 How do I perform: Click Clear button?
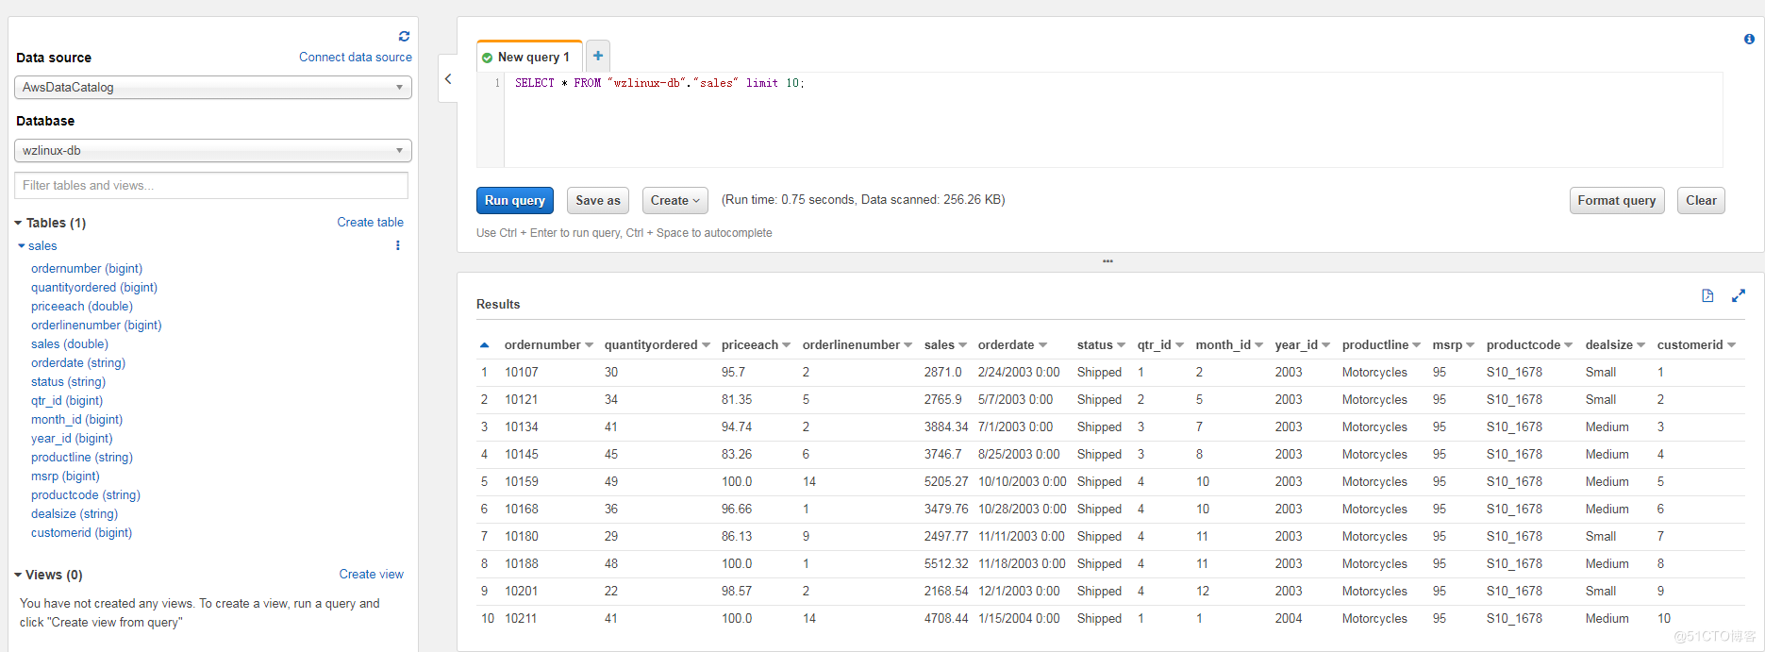[1701, 200]
